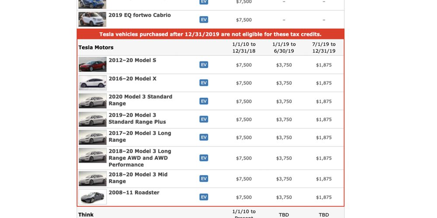Open the white Model X car thumbnail

92,83
